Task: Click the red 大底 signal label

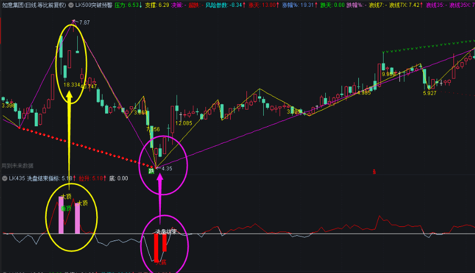Action: [161, 262]
